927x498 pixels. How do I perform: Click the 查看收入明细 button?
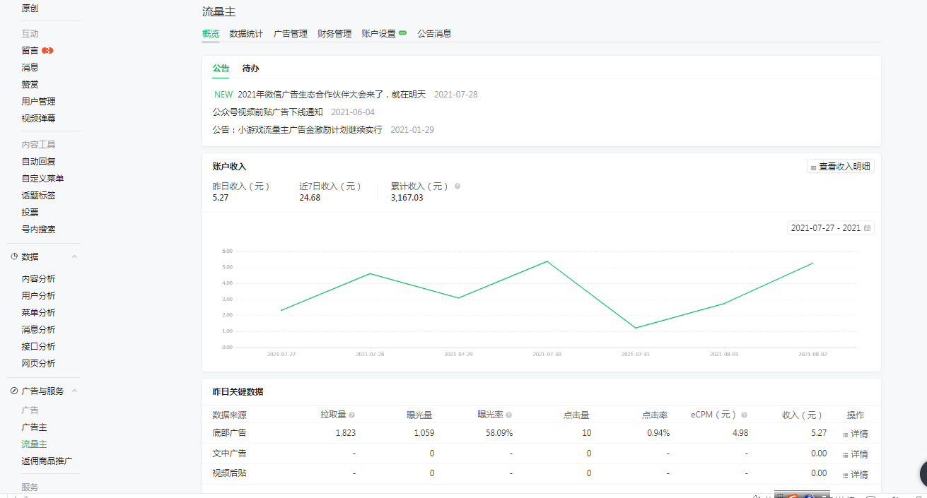tap(841, 167)
